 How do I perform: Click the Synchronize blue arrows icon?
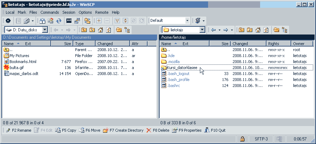[59, 21]
